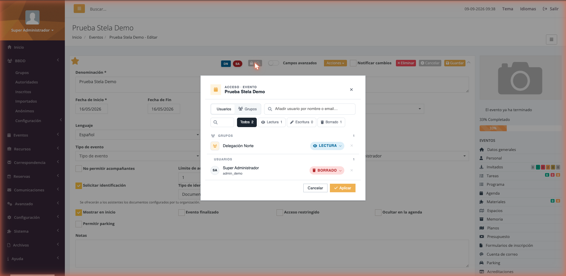Remove Super Administrador access row
Viewport: 566px width, 276px height.
pyautogui.click(x=352, y=170)
